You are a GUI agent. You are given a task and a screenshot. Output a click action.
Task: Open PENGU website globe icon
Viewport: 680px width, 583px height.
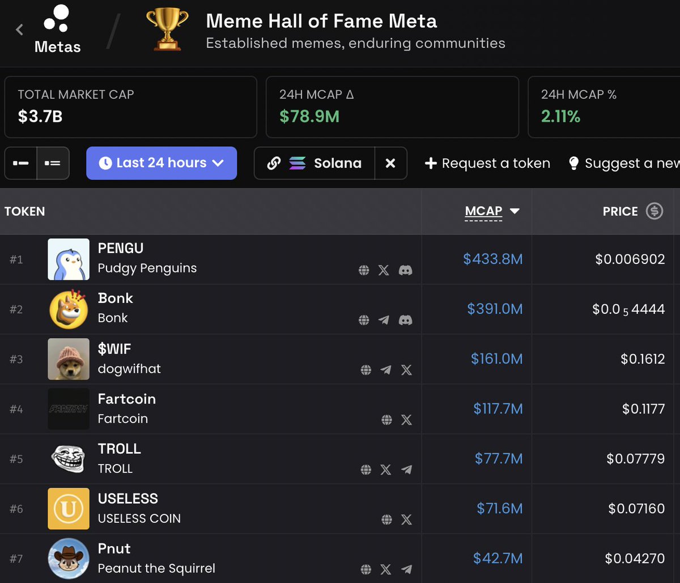point(364,270)
